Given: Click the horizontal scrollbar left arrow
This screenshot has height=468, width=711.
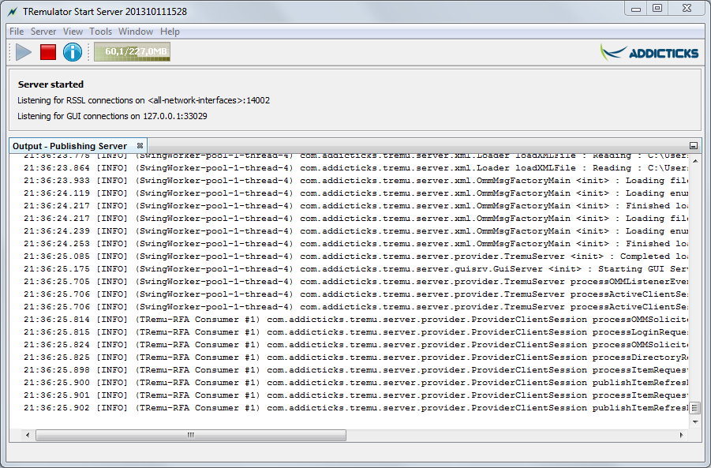Looking at the screenshot, I should [28, 436].
